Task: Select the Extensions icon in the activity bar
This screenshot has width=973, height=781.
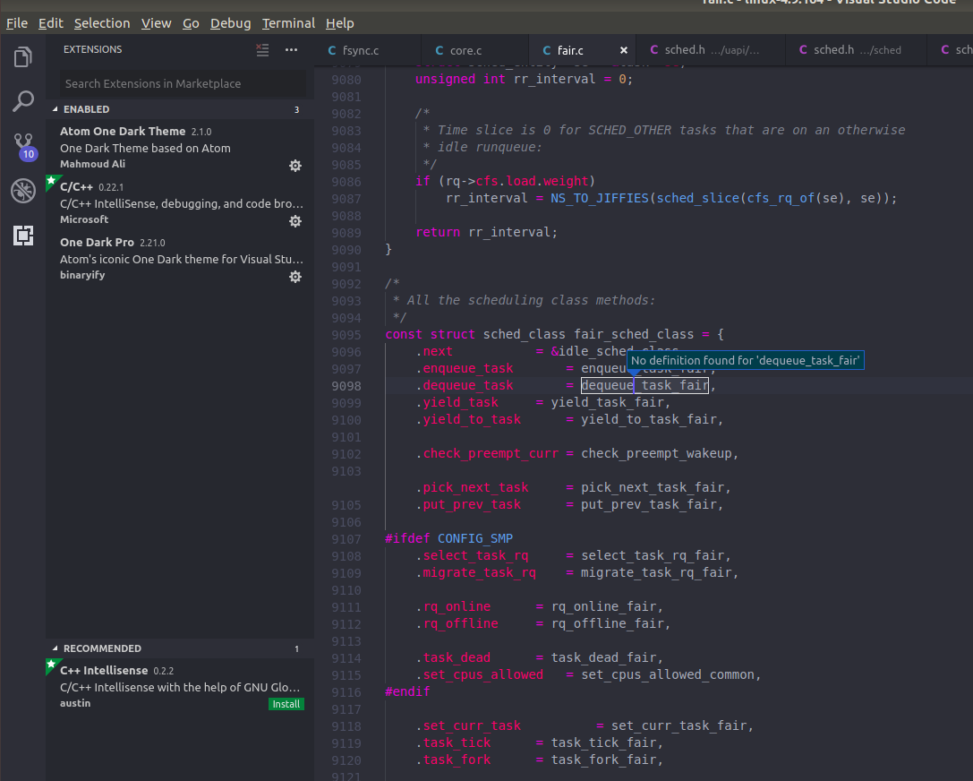Action: pos(21,234)
